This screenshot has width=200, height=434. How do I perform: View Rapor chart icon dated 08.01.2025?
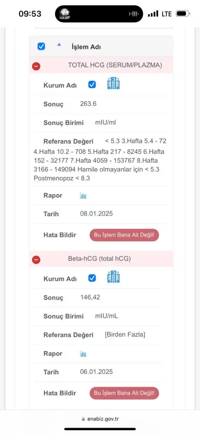click(83, 196)
